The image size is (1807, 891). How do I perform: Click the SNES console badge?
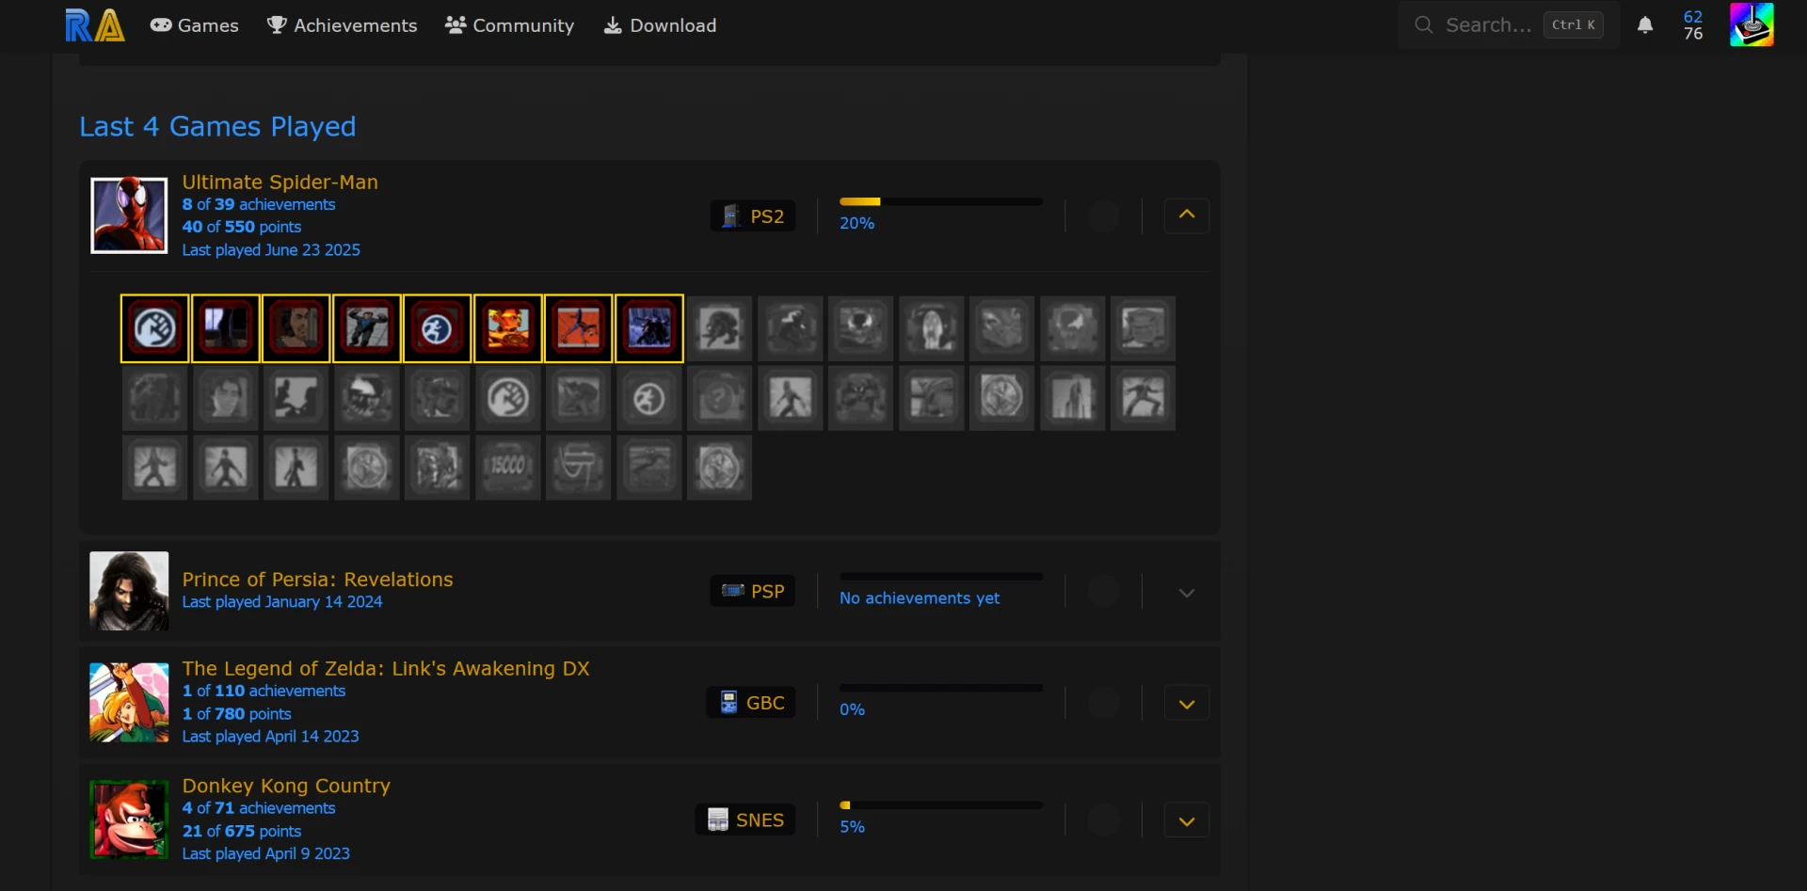coord(745,819)
